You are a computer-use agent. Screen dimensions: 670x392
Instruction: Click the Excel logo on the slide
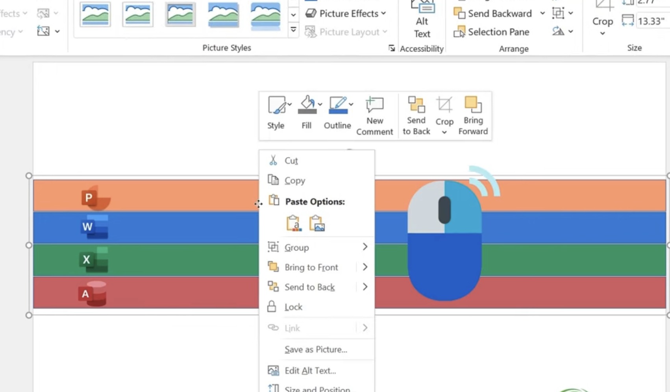(x=94, y=260)
